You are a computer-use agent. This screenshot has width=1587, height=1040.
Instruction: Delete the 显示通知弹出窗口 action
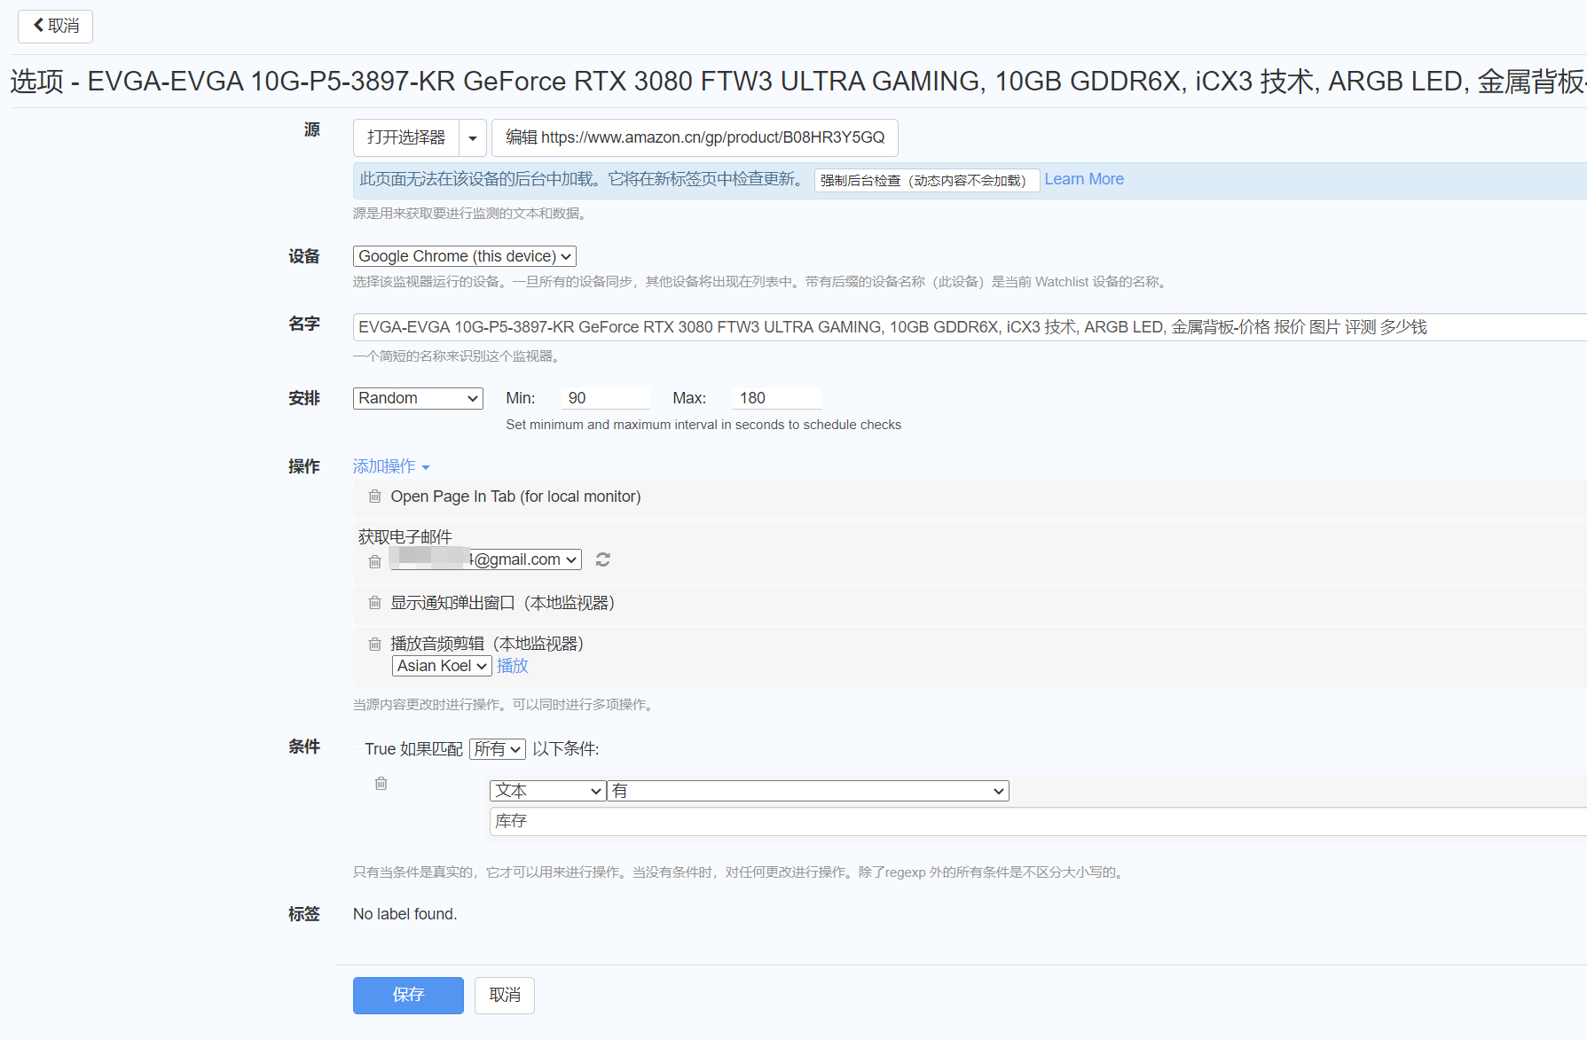pos(375,603)
